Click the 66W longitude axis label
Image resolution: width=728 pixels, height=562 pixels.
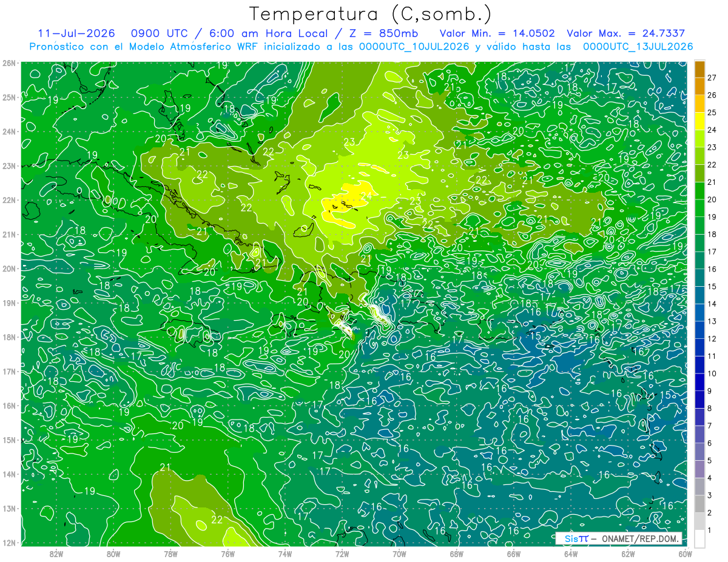click(x=514, y=554)
